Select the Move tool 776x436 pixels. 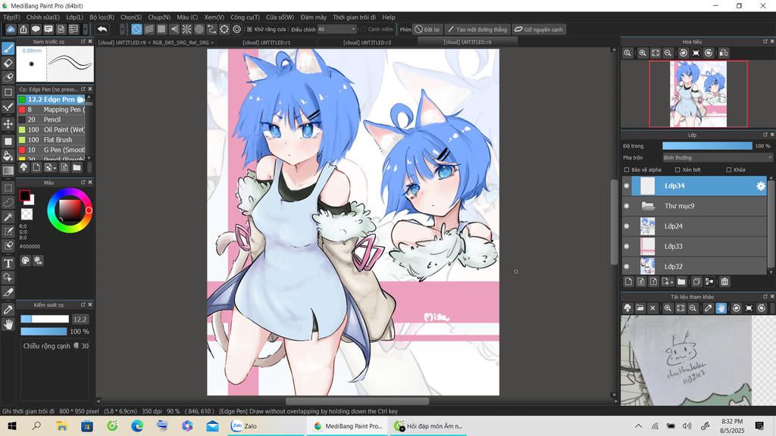[8, 123]
